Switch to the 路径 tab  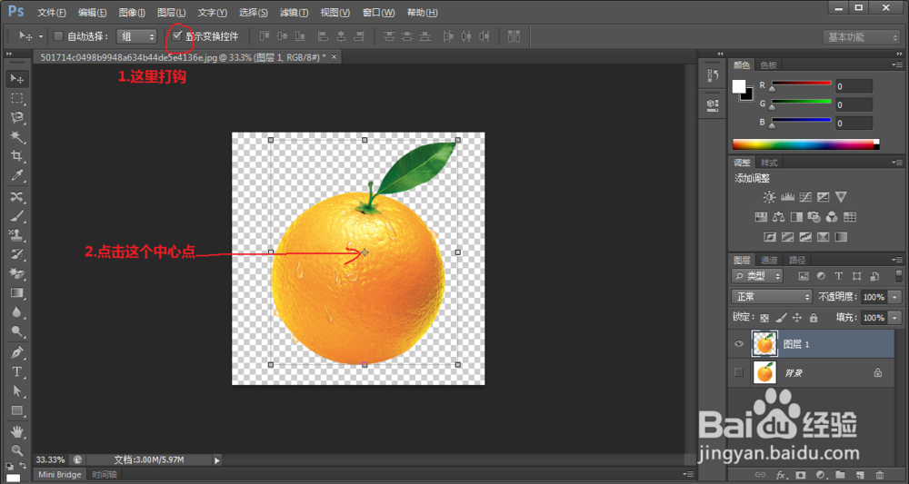coord(797,260)
